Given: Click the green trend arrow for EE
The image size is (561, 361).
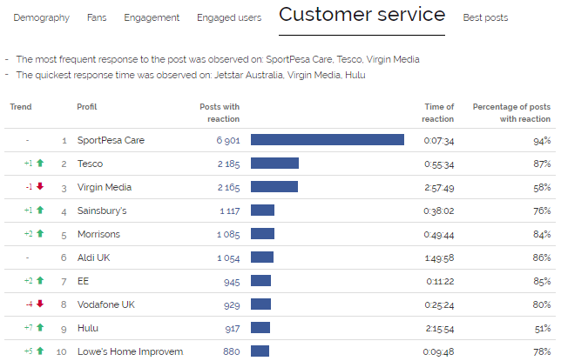Looking at the screenshot, I should coord(40,280).
